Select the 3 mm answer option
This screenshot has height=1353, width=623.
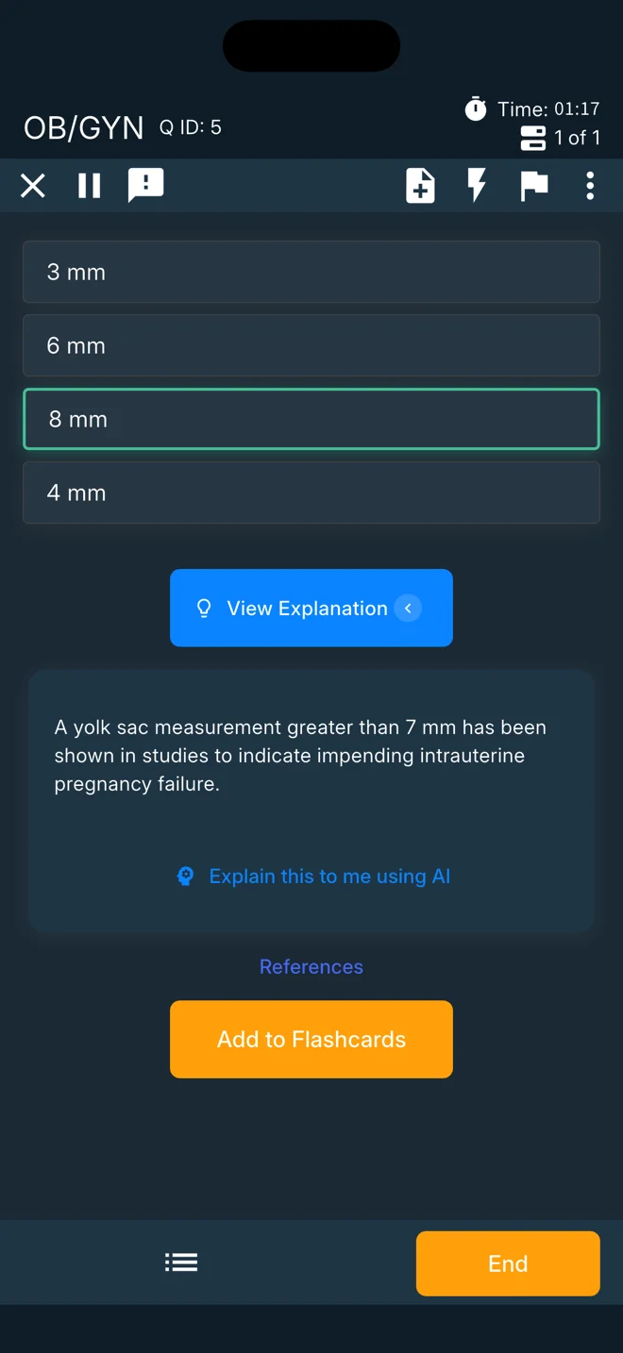(x=311, y=272)
